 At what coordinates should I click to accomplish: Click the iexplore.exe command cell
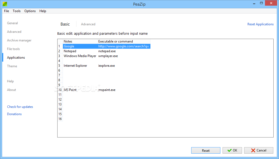(124, 66)
